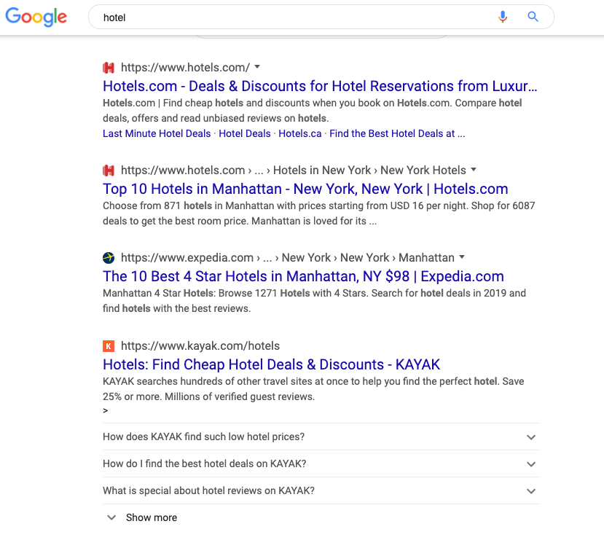Click Show more under KAYAK questions

[142, 517]
